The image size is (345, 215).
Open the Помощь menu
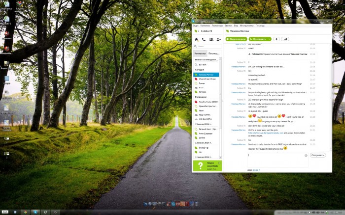tap(260, 26)
